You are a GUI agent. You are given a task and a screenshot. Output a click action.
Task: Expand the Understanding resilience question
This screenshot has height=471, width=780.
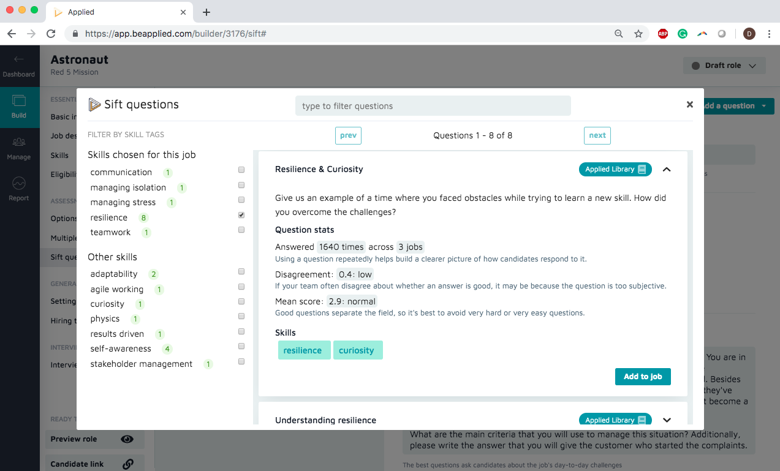667,420
